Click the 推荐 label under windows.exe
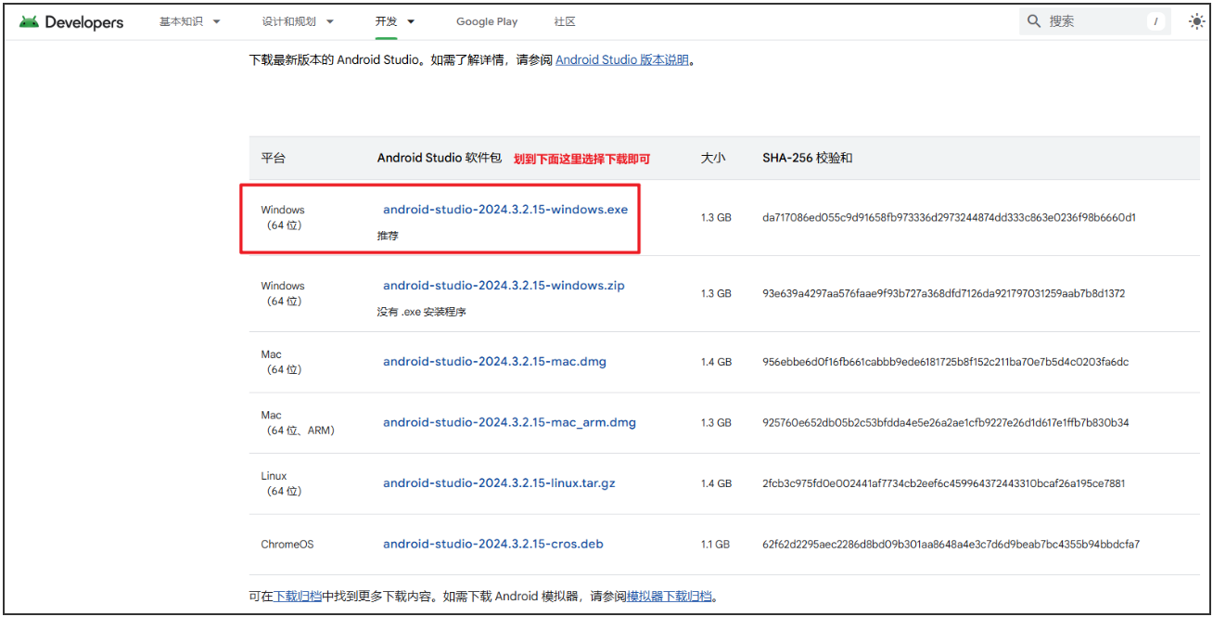The height and width of the screenshot is (617, 1213). click(388, 236)
